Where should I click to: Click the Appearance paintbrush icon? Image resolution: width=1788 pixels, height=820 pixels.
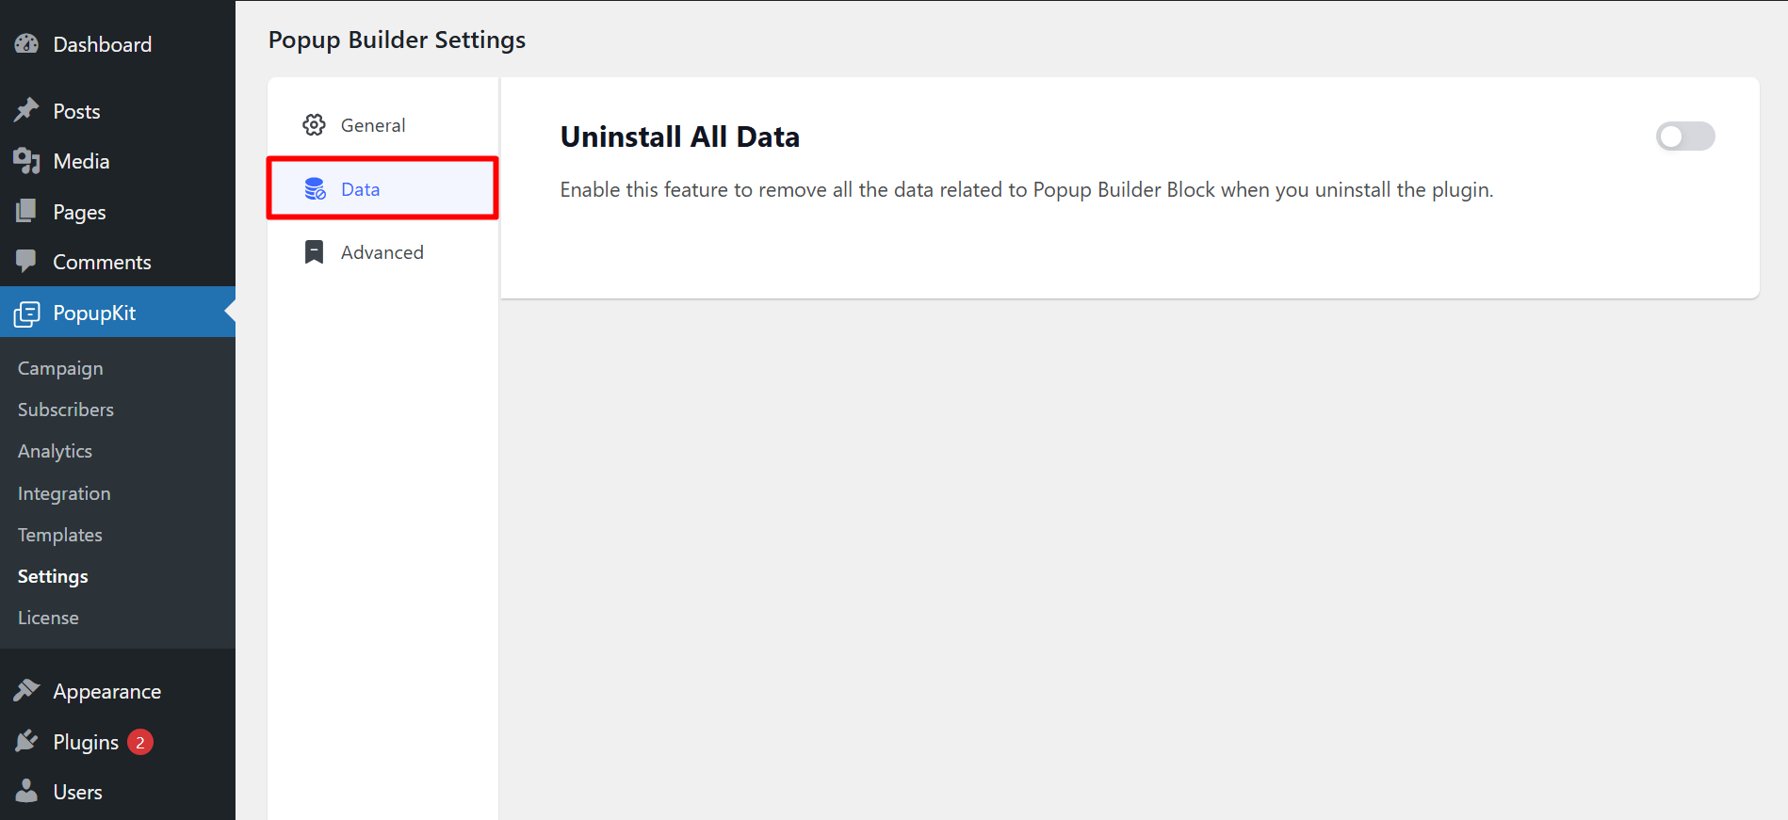[x=26, y=691]
